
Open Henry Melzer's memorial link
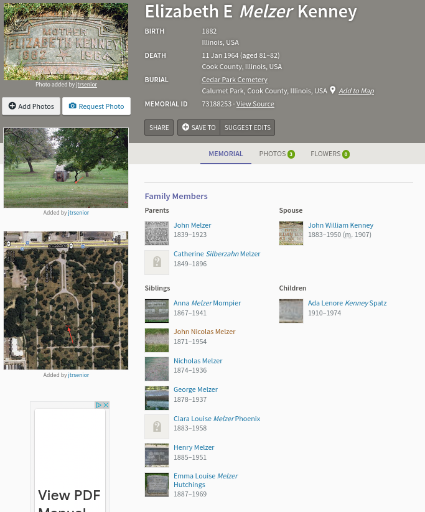coord(194,447)
